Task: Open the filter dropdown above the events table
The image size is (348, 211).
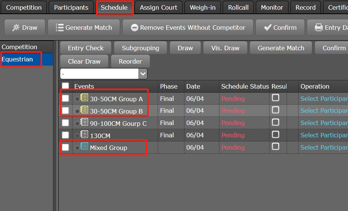Action: pos(143,74)
